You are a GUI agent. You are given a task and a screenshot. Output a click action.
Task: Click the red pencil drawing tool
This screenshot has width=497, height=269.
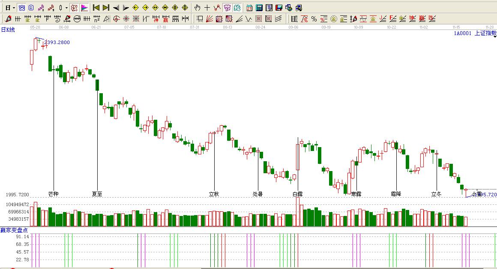click(8, 19)
